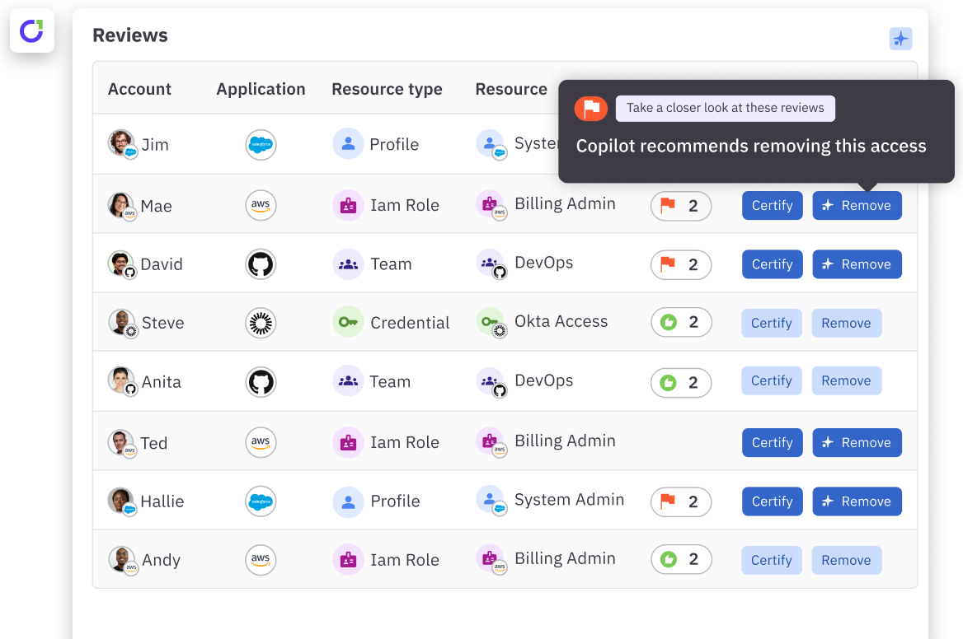Image resolution: width=963 pixels, height=639 pixels.
Task: Click the AWS application icon in Mae's row
Action: 261,205
